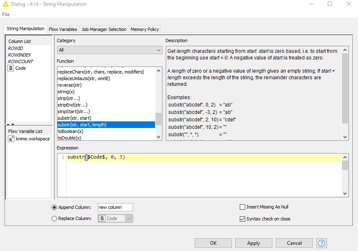Screen dimensions: 358x251
Task: Click inside the Expression editor line 1
Action: point(204,157)
